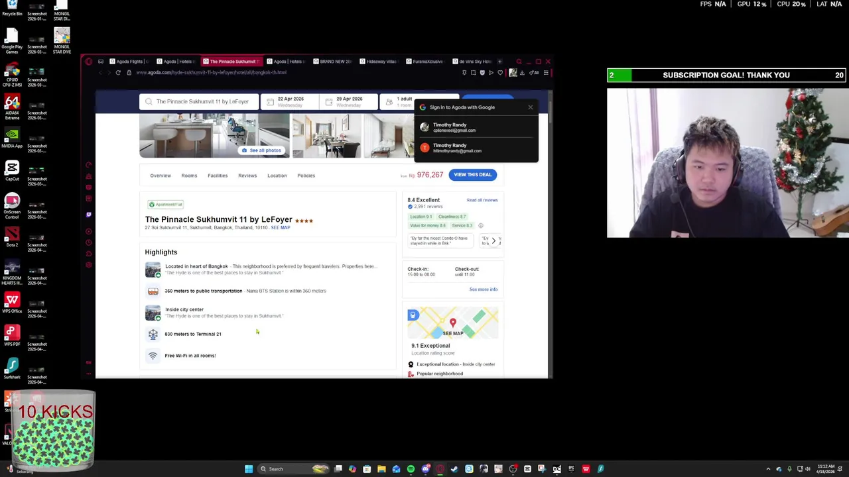Open CPUID CPU-Z MSI desktop icon
The width and height of the screenshot is (849, 477).
point(12,73)
